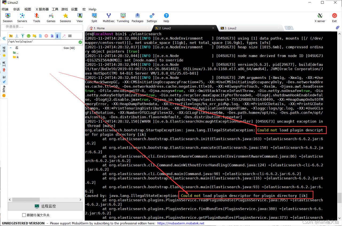The width and height of the screenshot is (342, 226).
Task: Open the 会话 star side tab
Action: point(4,52)
